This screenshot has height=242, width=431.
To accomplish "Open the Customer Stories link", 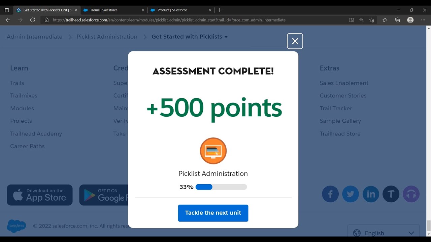I will pos(343,95).
